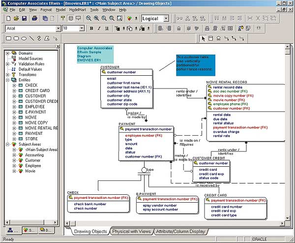Expand the Validation Rules tree node
295x243 pixels.
[x=7, y=64]
